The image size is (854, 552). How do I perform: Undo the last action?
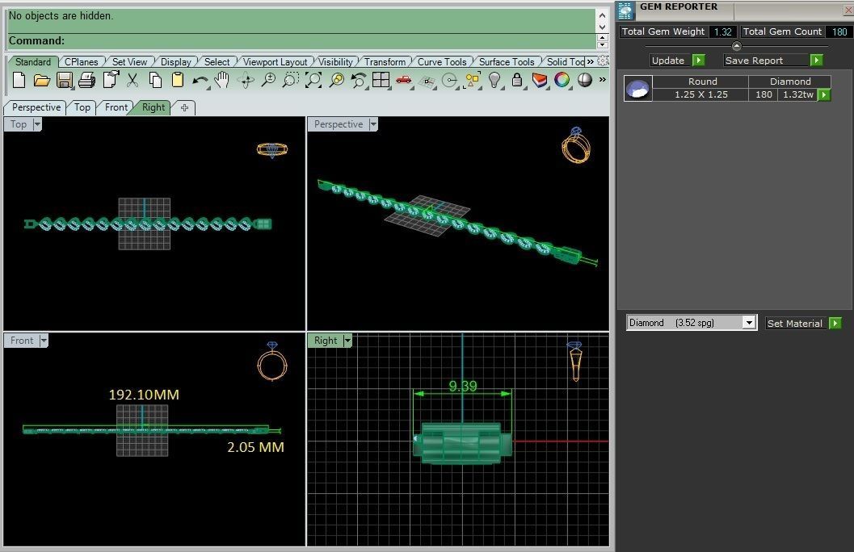(200, 81)
